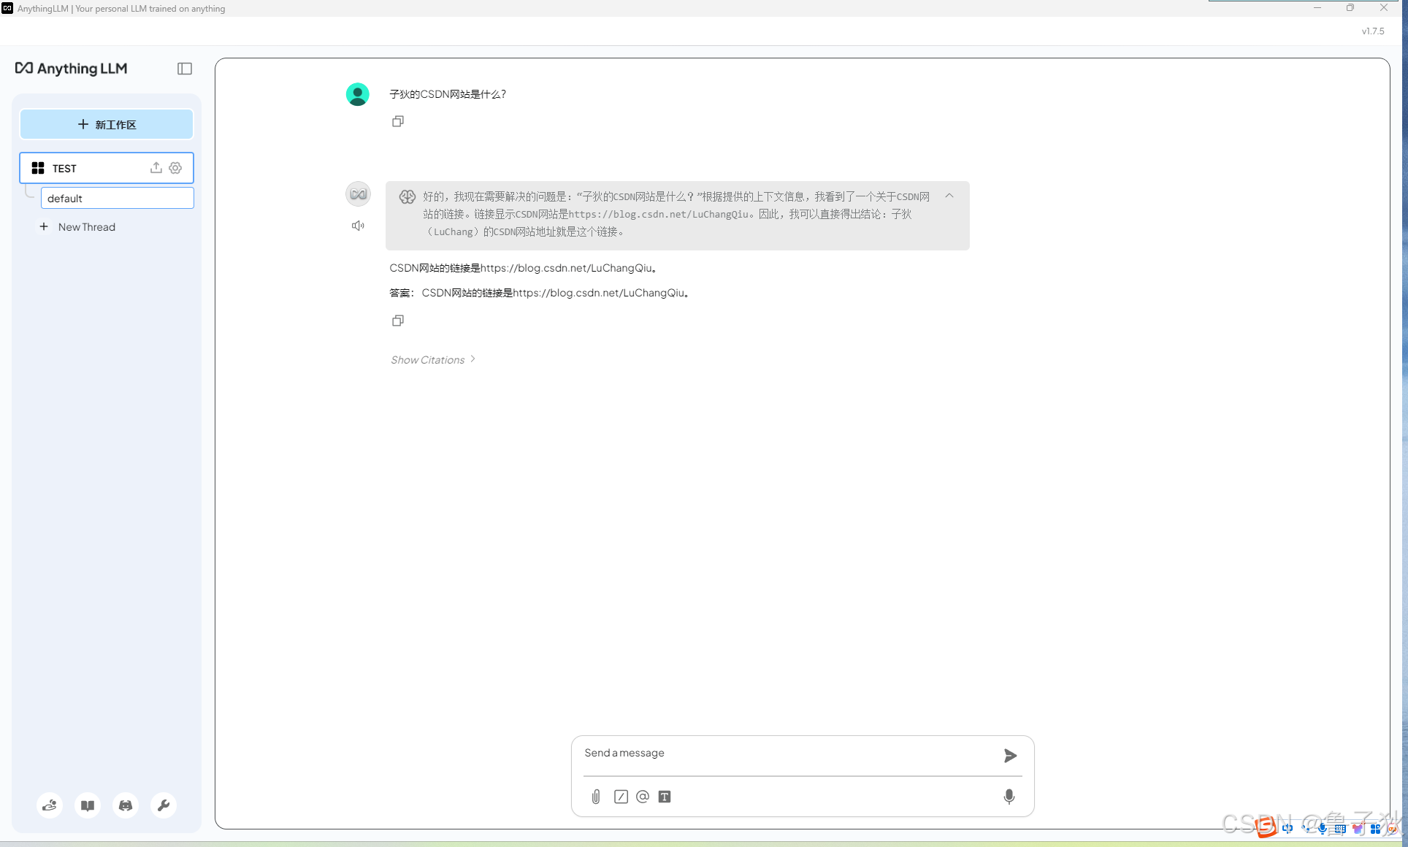Open TEST workspace settings gear
The image size is (1408, 847).
tap(175, 168)
